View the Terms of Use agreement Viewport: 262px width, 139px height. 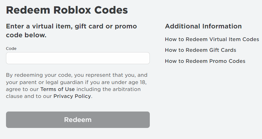point(58,89)
